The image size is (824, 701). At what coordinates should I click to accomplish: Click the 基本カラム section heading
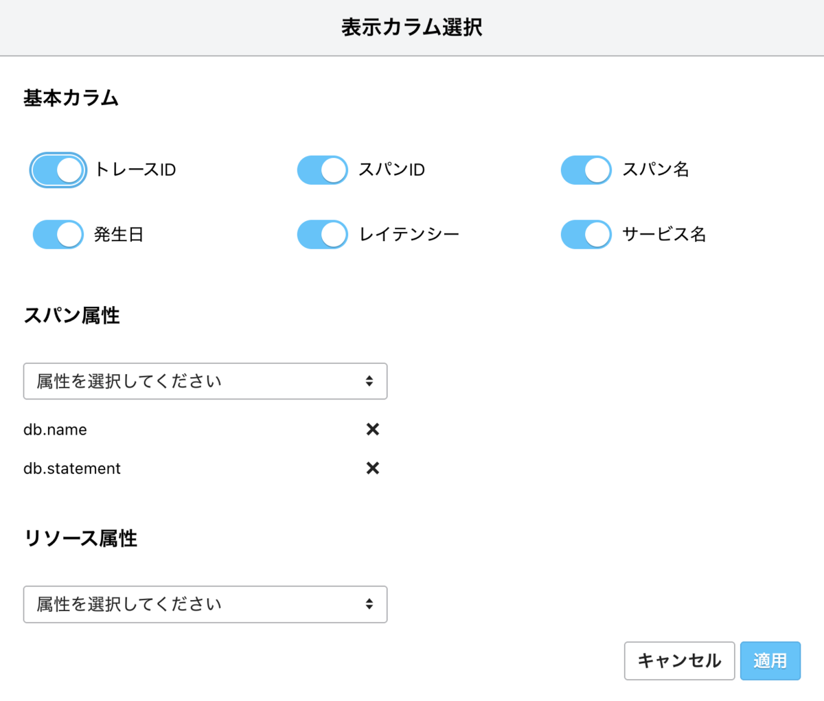coord(71,98)
